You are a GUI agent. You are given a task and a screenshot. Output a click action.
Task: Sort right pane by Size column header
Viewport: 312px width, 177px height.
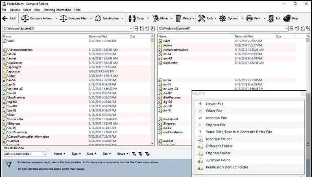tap(279, 36)
